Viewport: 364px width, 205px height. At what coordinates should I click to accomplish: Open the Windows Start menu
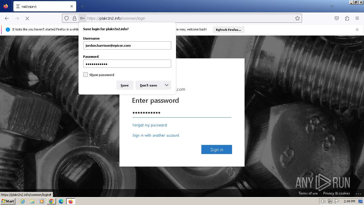tap(8, 201)
